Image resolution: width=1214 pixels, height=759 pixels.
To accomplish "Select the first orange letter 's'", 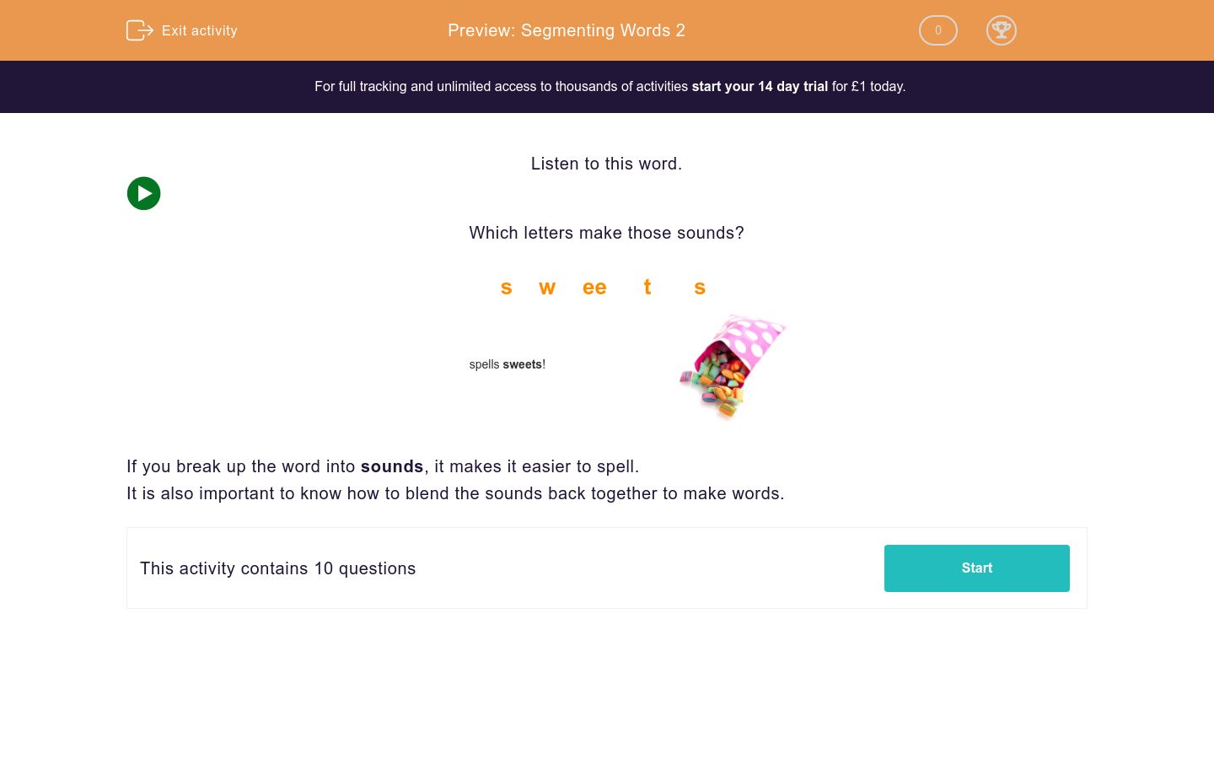I will (x=506, y=288).
